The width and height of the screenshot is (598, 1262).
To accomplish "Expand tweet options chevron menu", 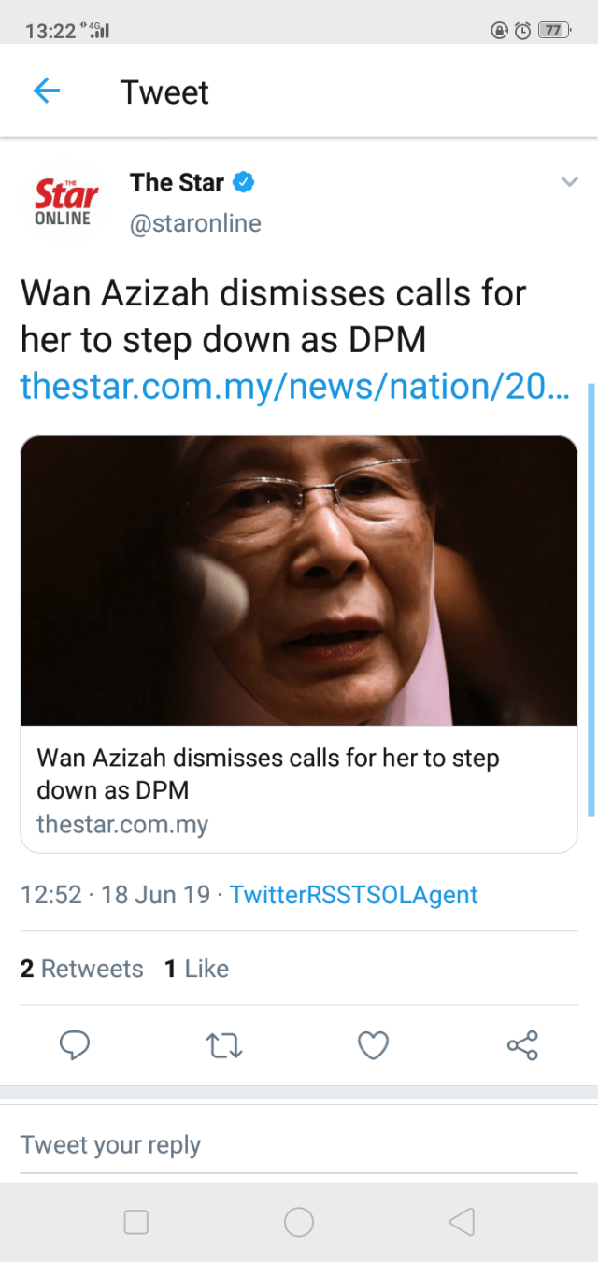I will pos(569,182).
